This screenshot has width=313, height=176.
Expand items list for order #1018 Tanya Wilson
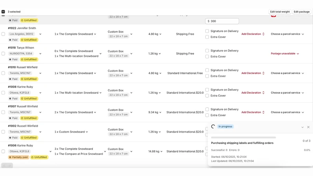[101, 54]
